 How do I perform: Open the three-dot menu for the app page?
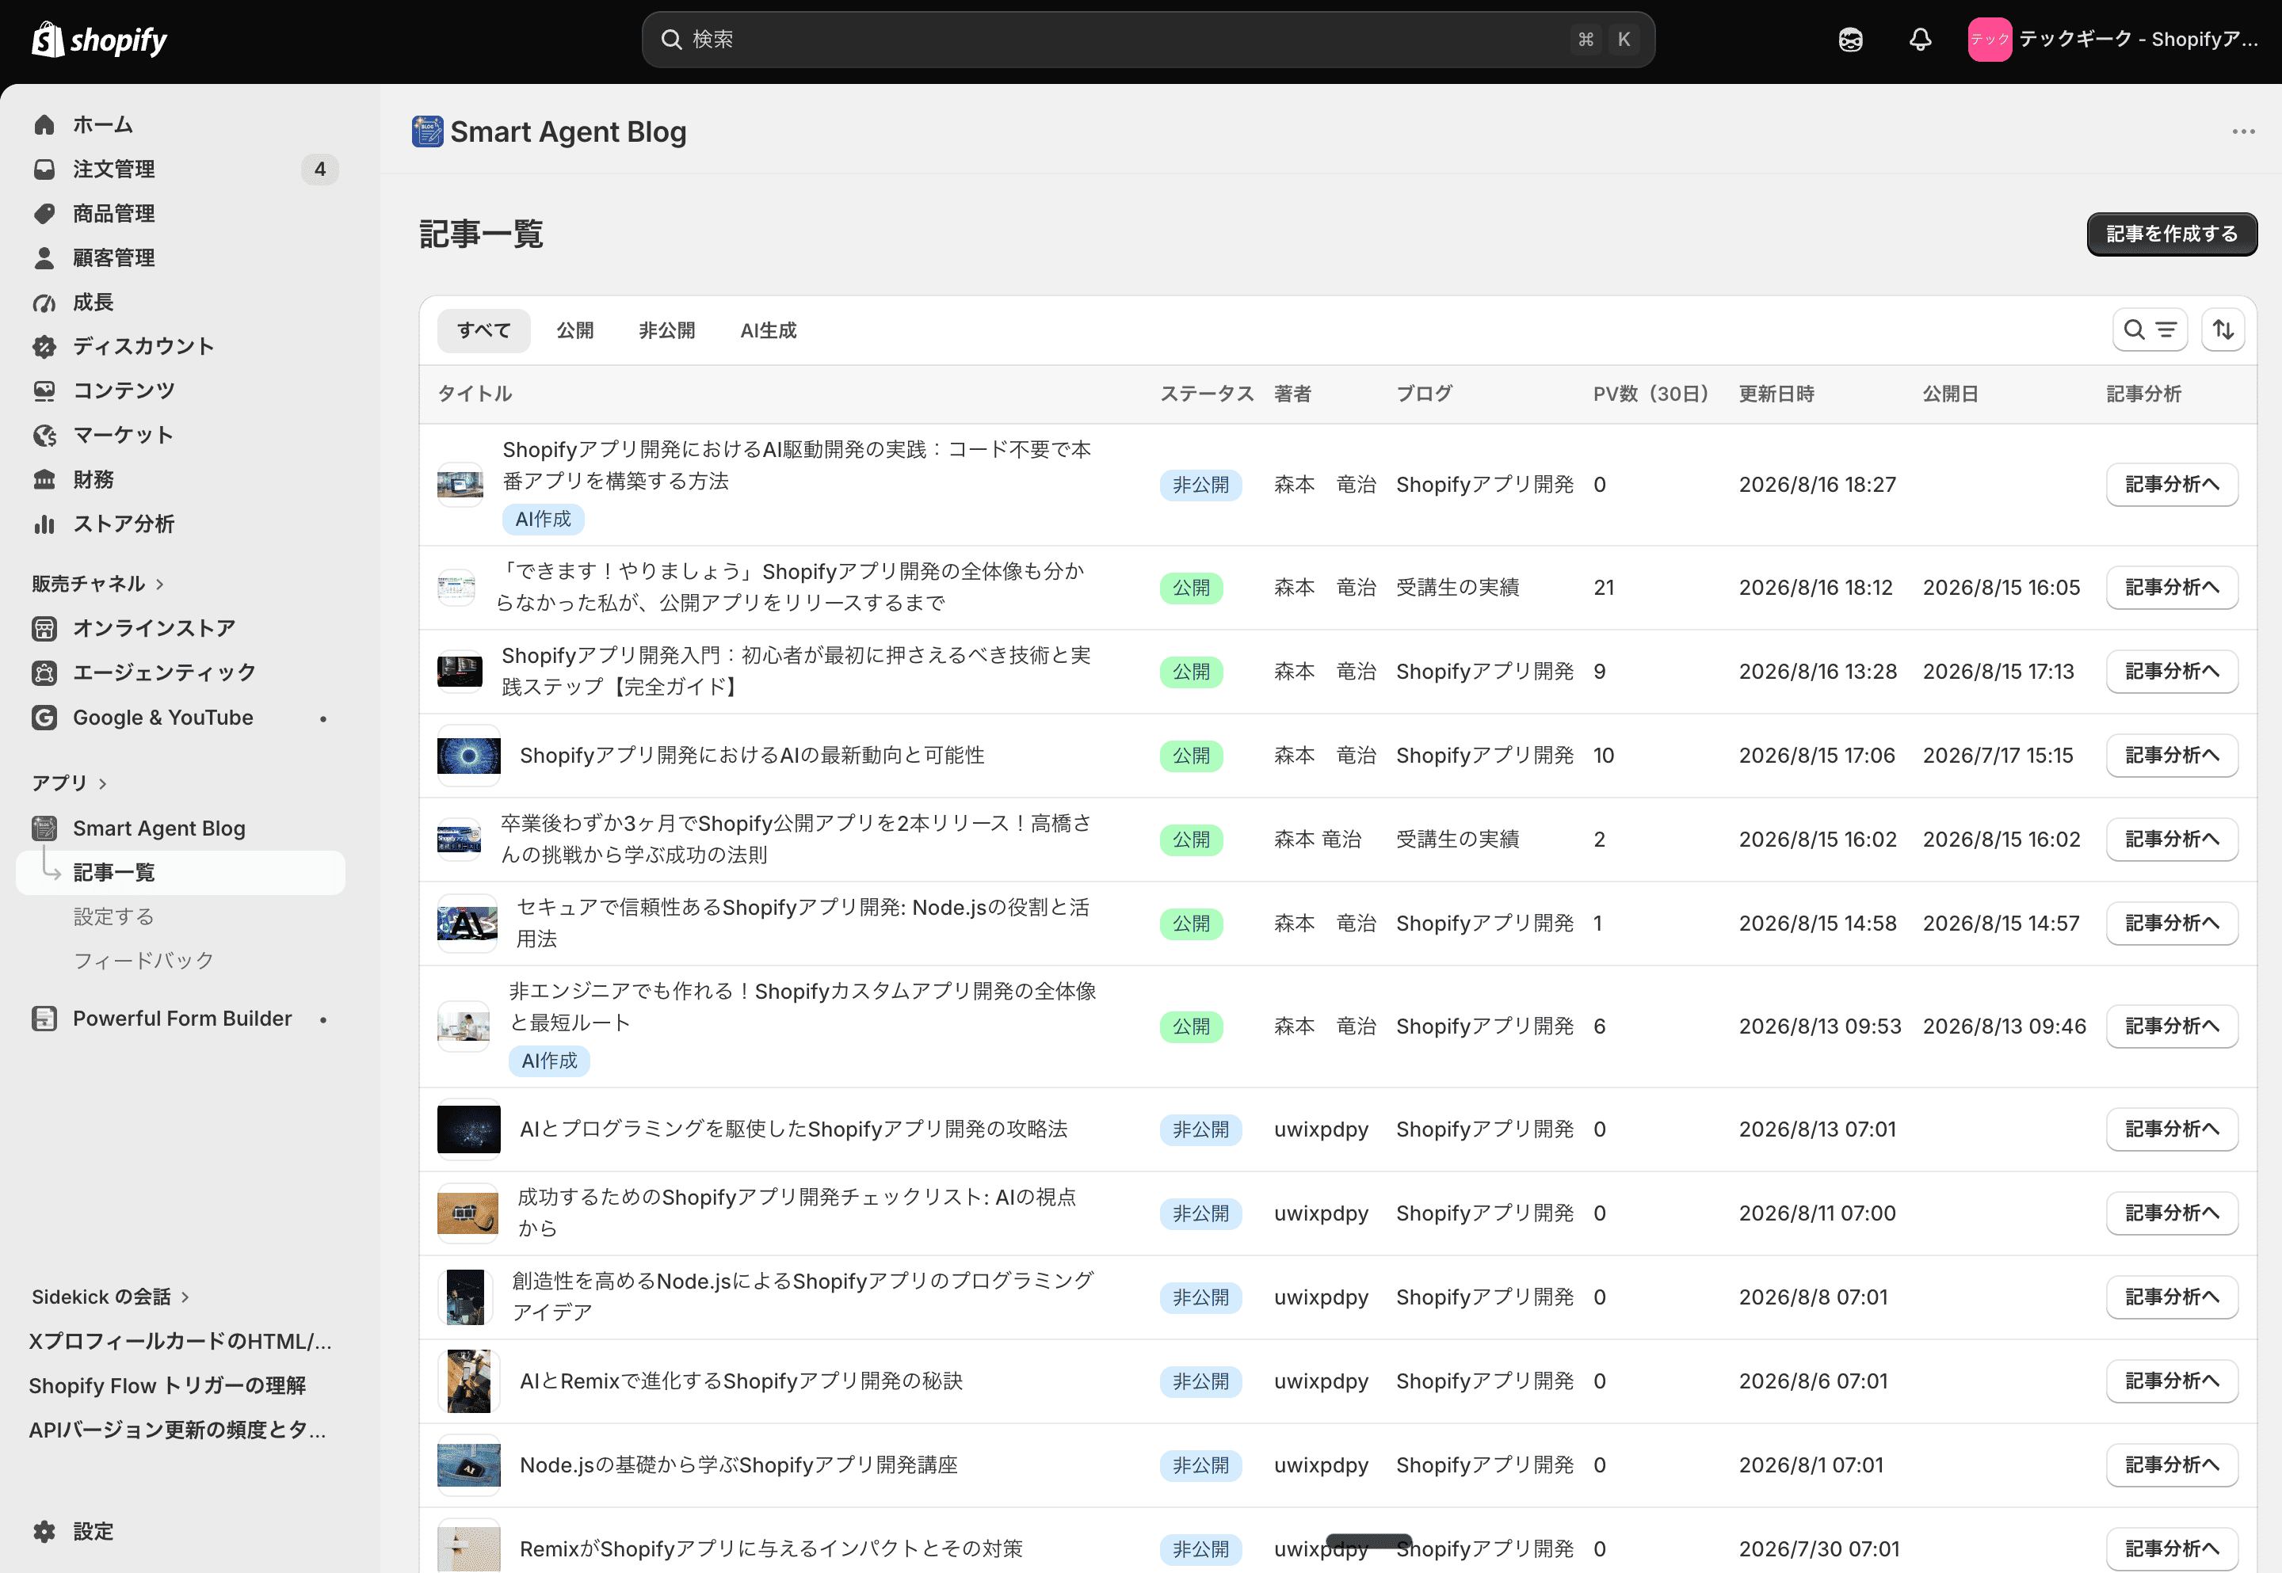[2243, 131]
